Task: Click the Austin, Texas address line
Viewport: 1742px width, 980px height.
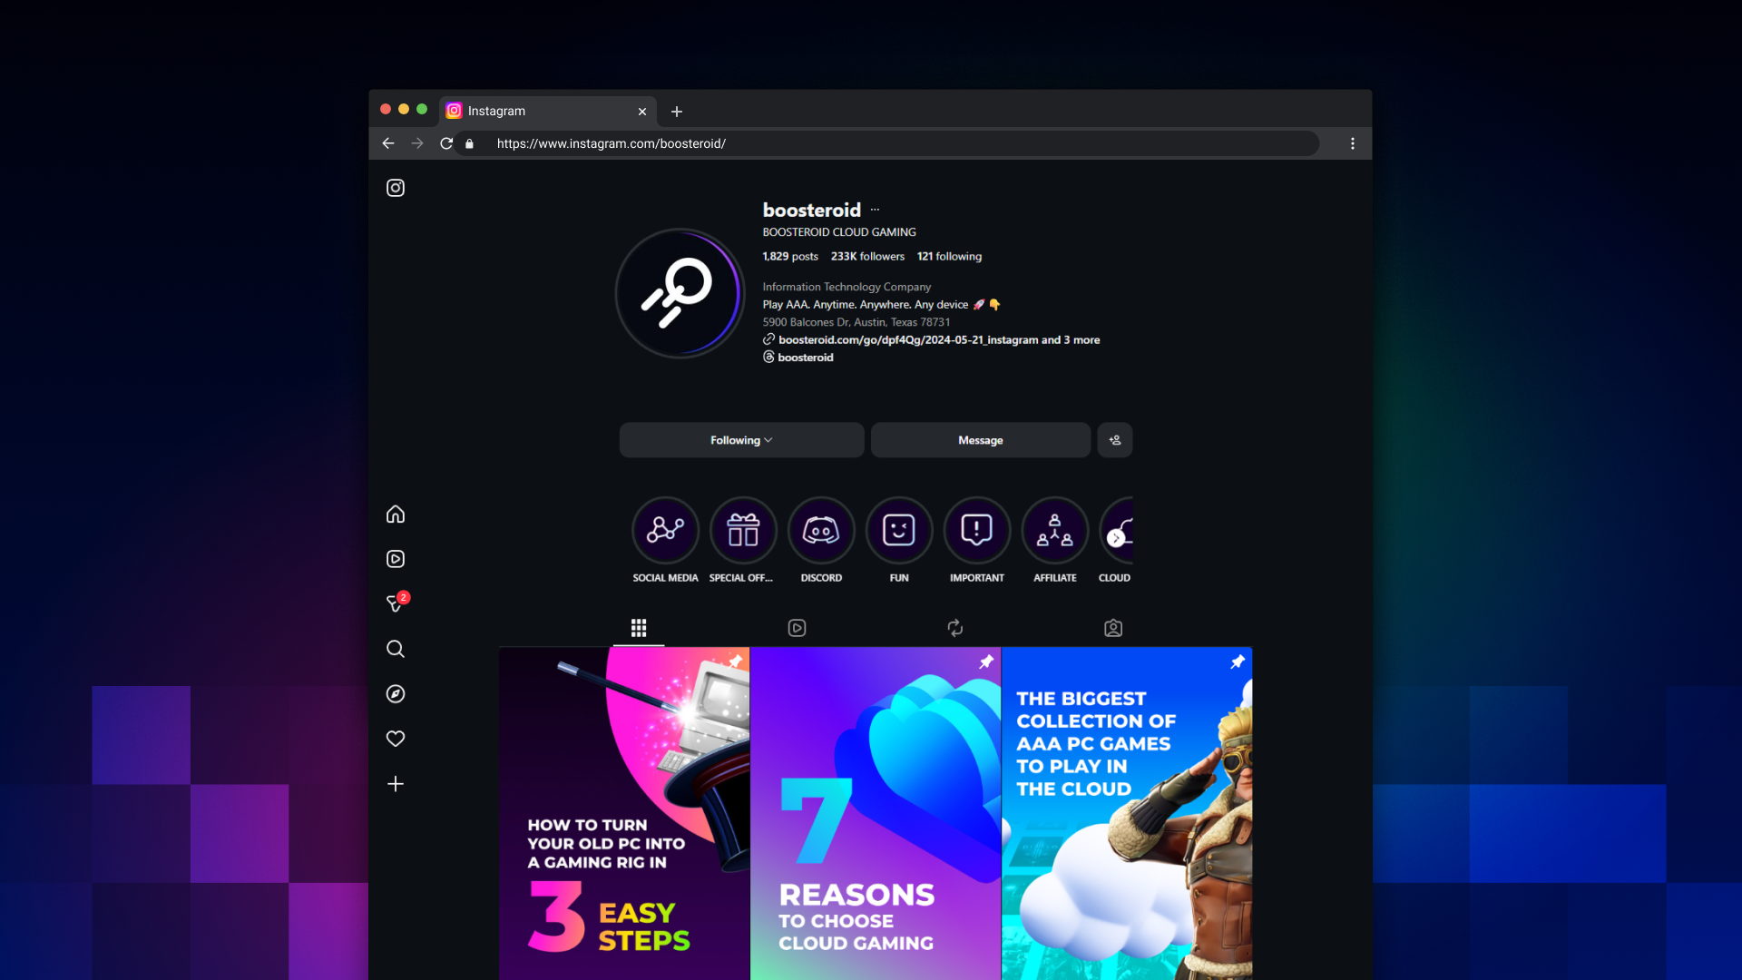Action: click(x=856, y=322)
